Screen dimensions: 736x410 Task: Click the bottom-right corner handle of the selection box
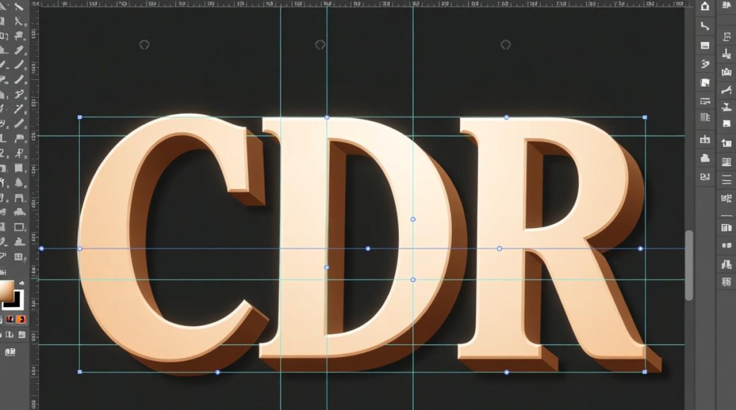(645, 372)
